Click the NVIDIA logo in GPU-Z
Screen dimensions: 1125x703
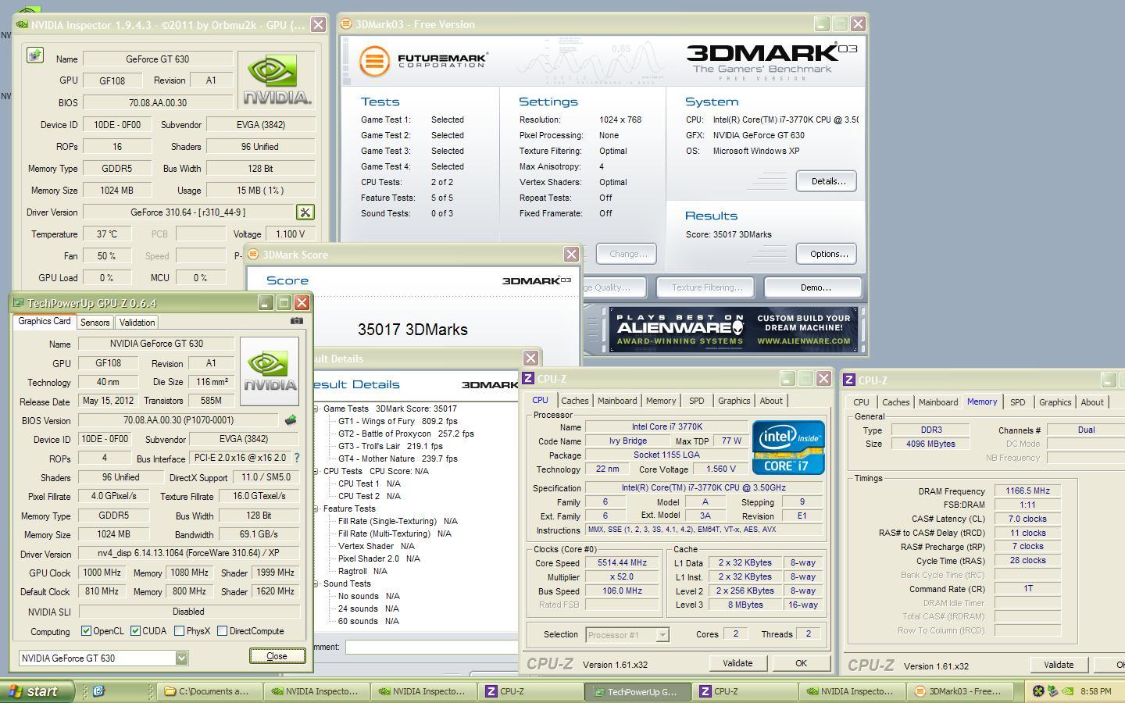(x=270, y=371)
